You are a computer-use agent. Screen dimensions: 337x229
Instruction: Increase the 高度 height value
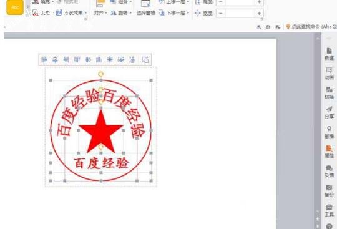259,2
